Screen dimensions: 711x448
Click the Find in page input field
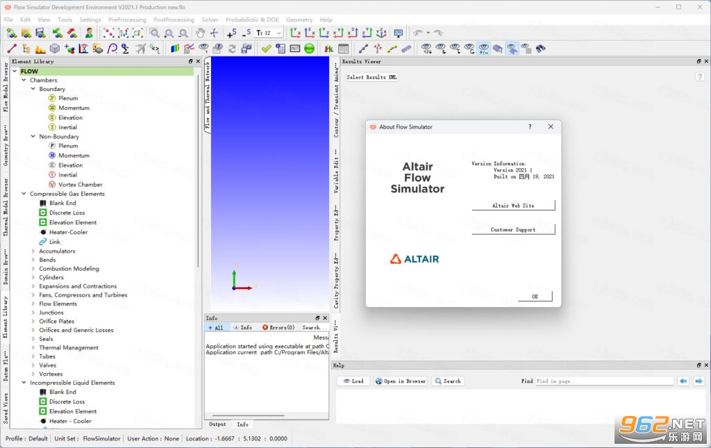pos(604,381)
